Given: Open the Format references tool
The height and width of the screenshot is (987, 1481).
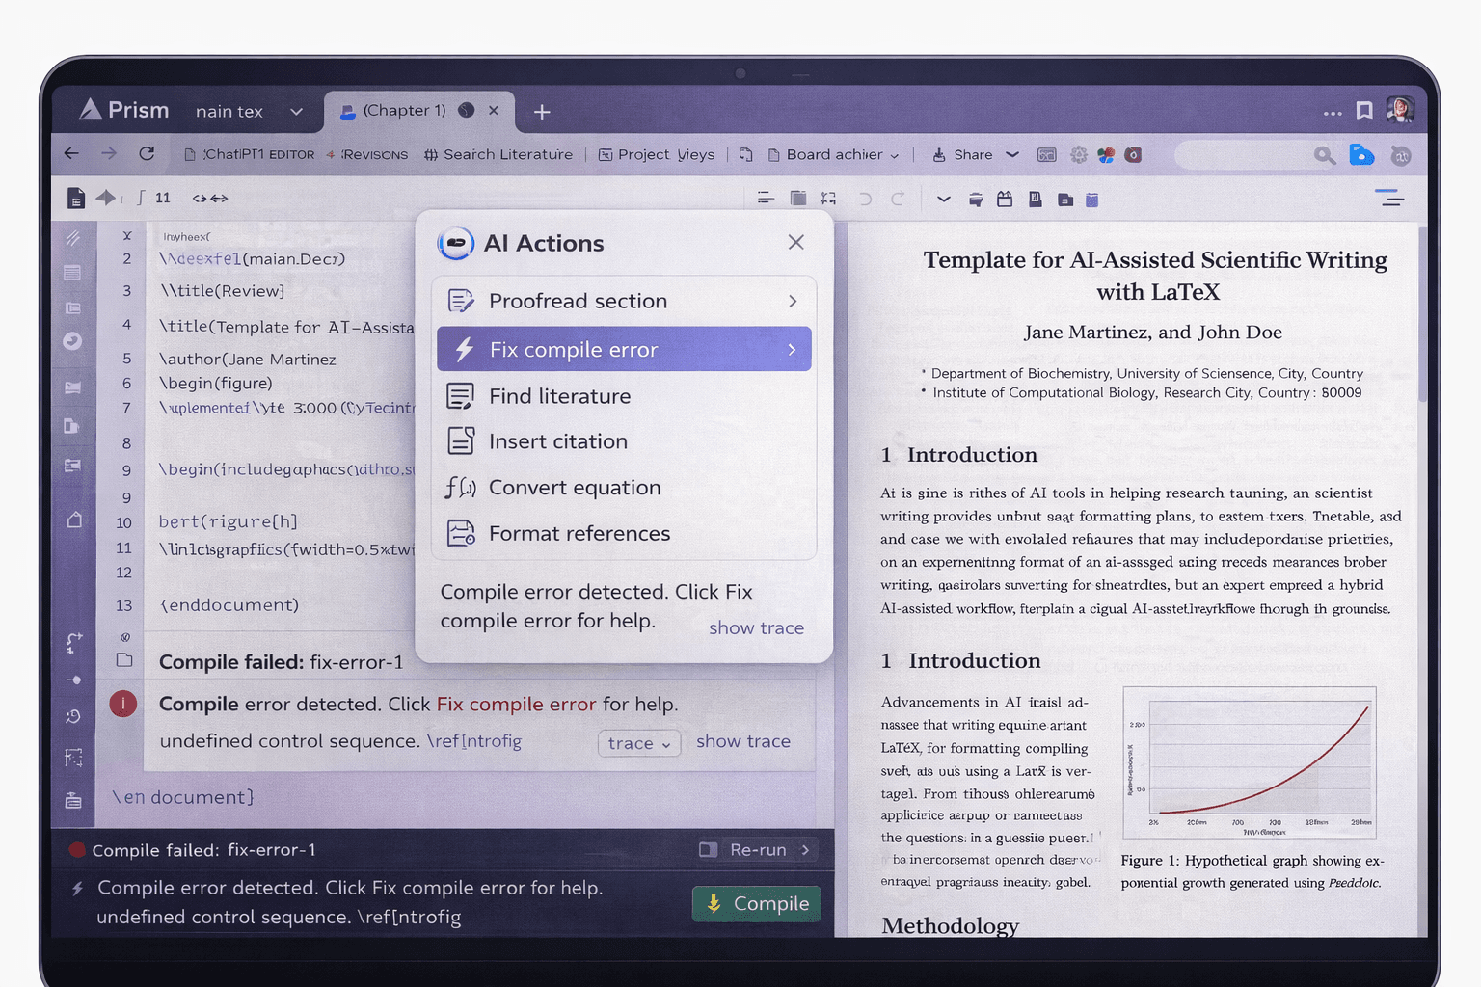Looking at the screenshot, I should (x=579, y=533).
